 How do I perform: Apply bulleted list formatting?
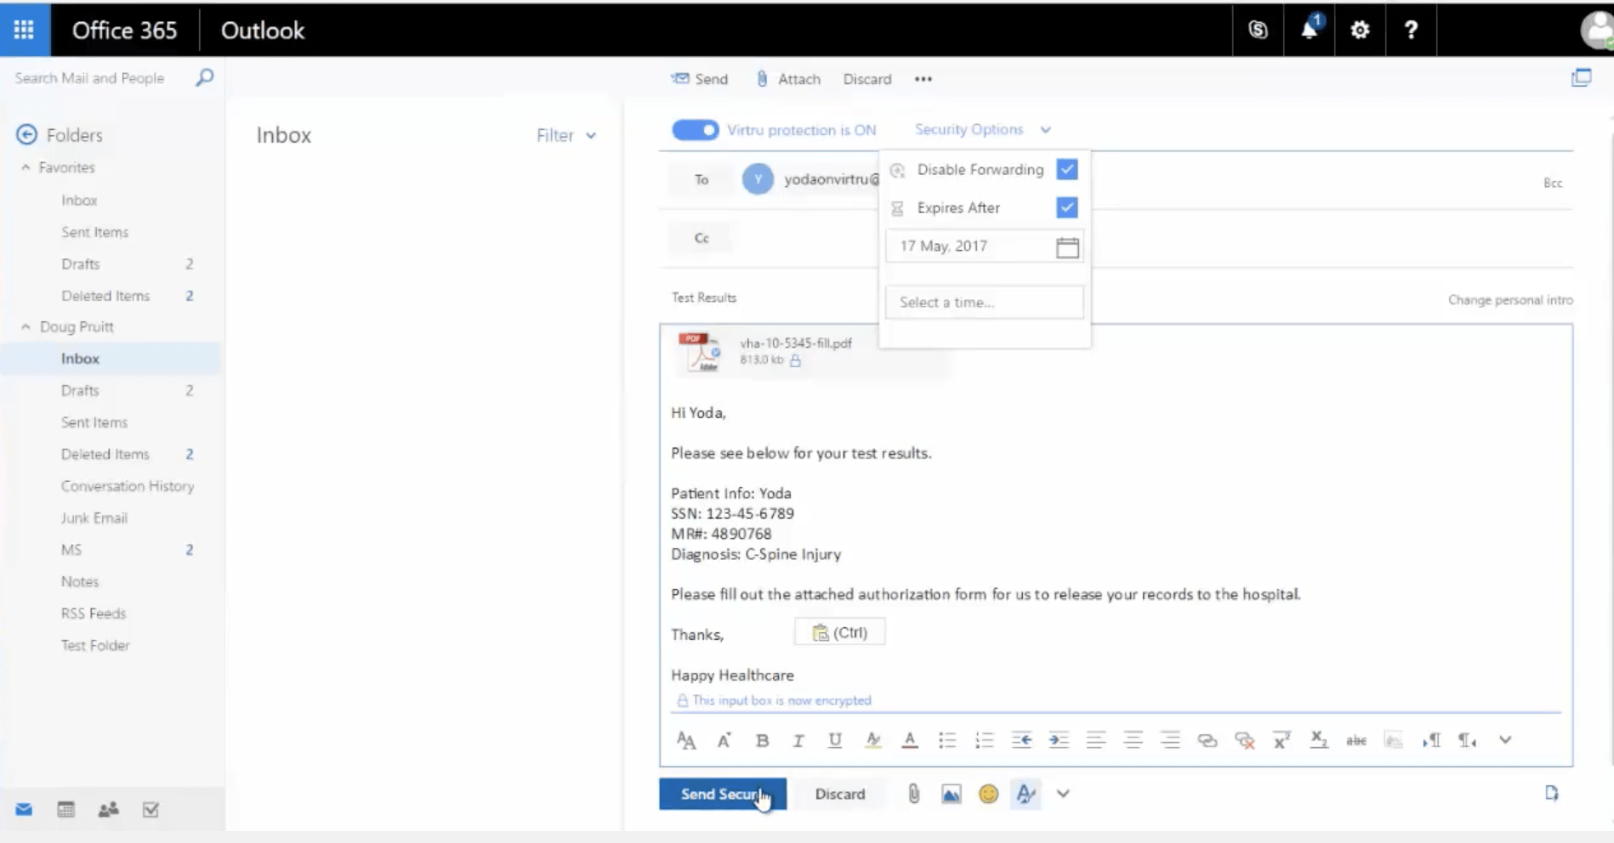(947, 740)
